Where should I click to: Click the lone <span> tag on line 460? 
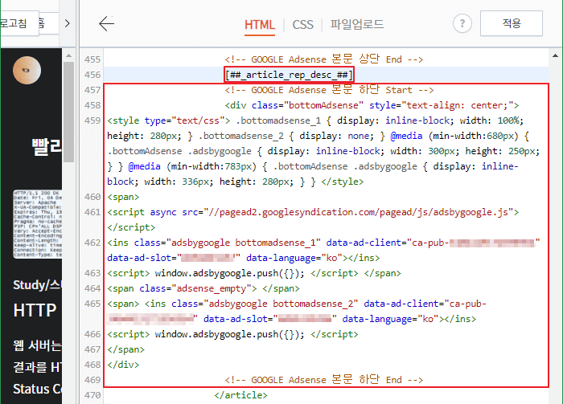click(x=123, y=197)
